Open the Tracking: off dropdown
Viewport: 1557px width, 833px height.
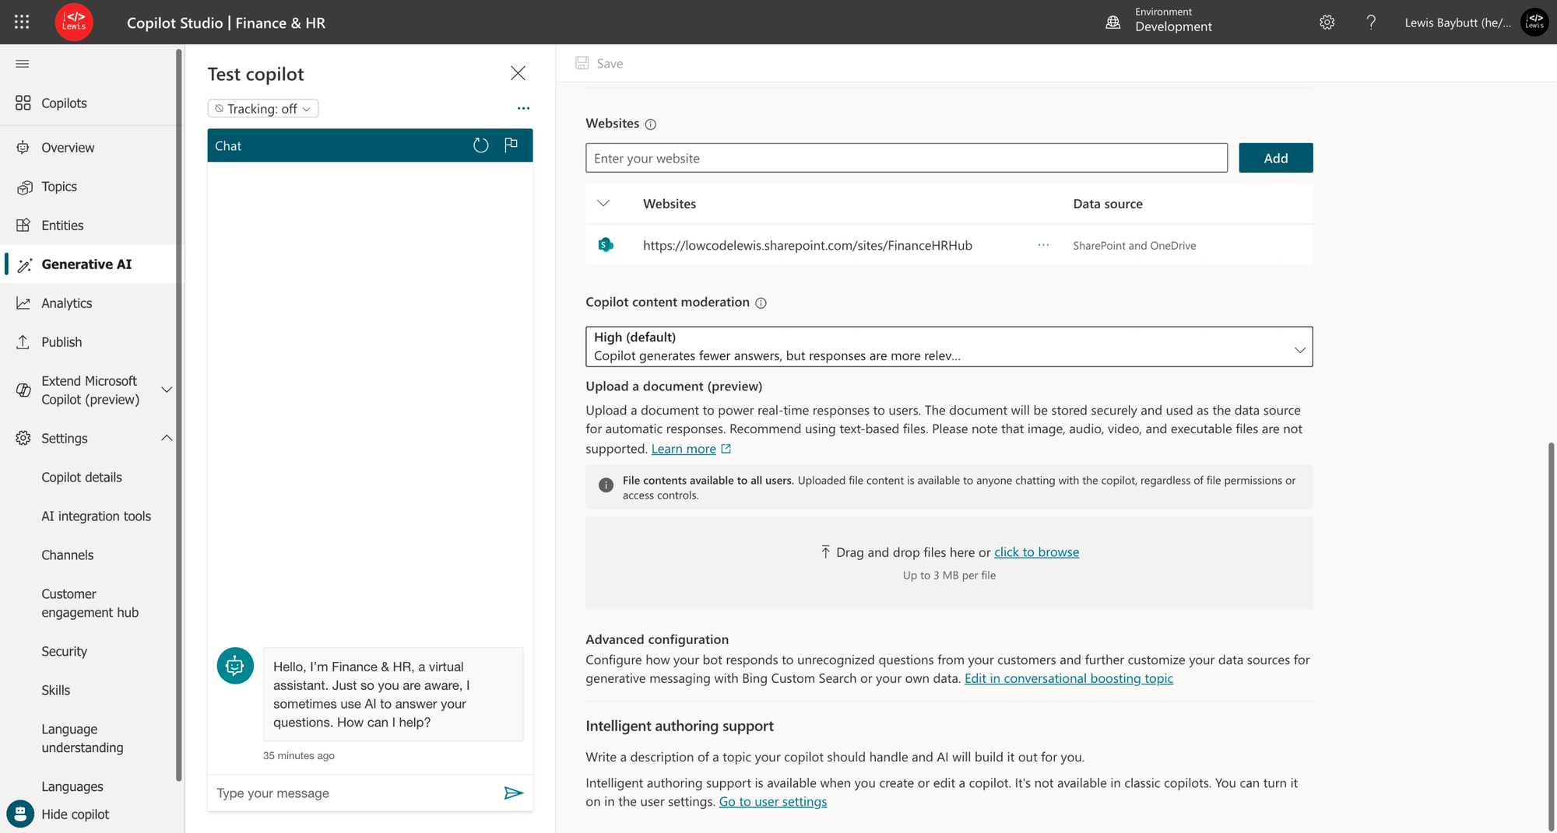pyautogui.click(x=263, y=108)
